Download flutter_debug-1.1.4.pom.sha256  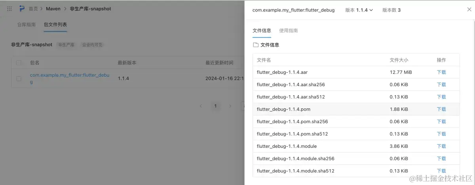click(441, 122)
